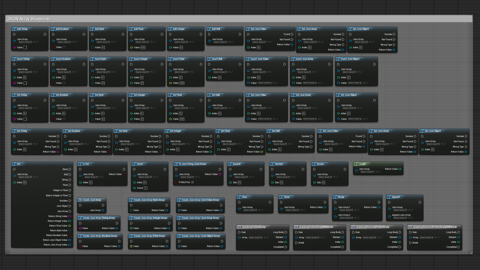Select the JSON Array Blueprints comment title

pos(29,19)
